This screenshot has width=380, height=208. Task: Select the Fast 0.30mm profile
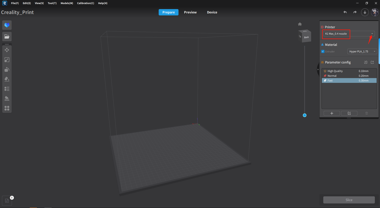click(349, 81)
